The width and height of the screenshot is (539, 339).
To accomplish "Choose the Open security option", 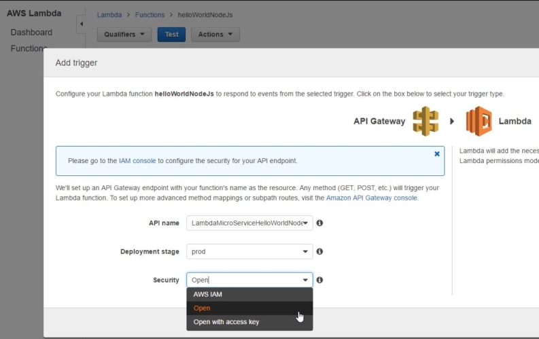I will point(249,308).
